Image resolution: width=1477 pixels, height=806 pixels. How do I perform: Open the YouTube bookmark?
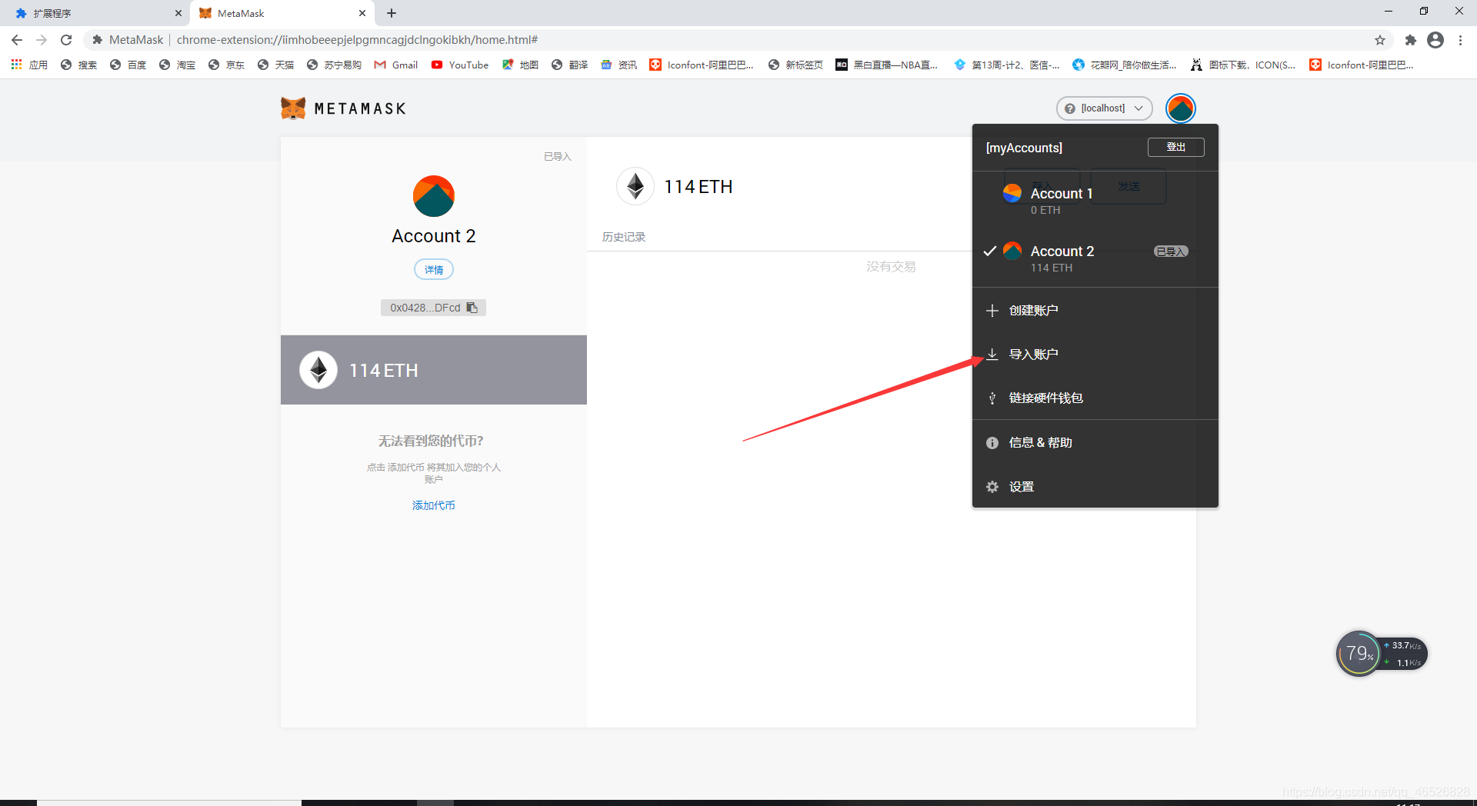pos(460,65)
